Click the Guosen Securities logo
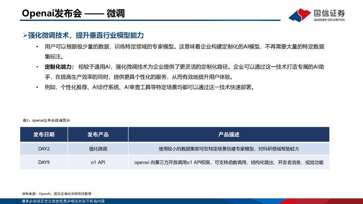 pyautogui.click(x=317, y=15)
